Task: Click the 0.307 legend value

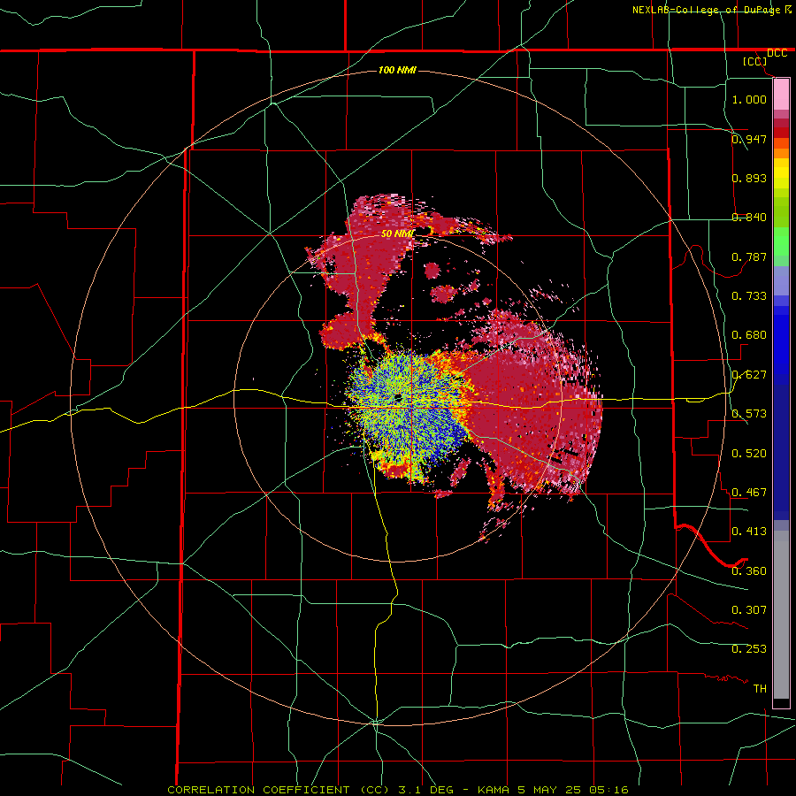Action: click(x=749, y=610)
